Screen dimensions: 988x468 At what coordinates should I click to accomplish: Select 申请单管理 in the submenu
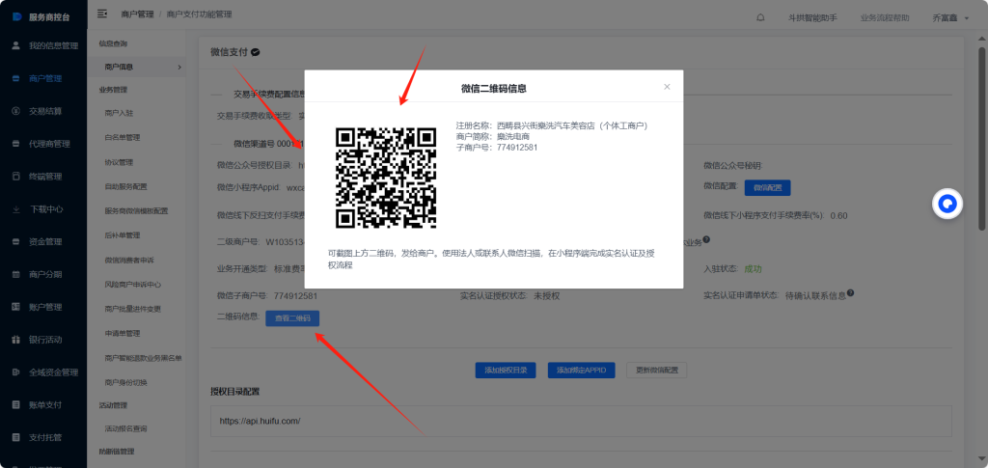pyautogui.click(x=123, y=333)
